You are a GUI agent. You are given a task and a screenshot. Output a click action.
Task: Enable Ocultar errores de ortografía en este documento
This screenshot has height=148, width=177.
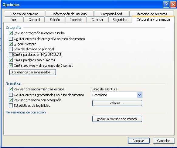point(11,39)
